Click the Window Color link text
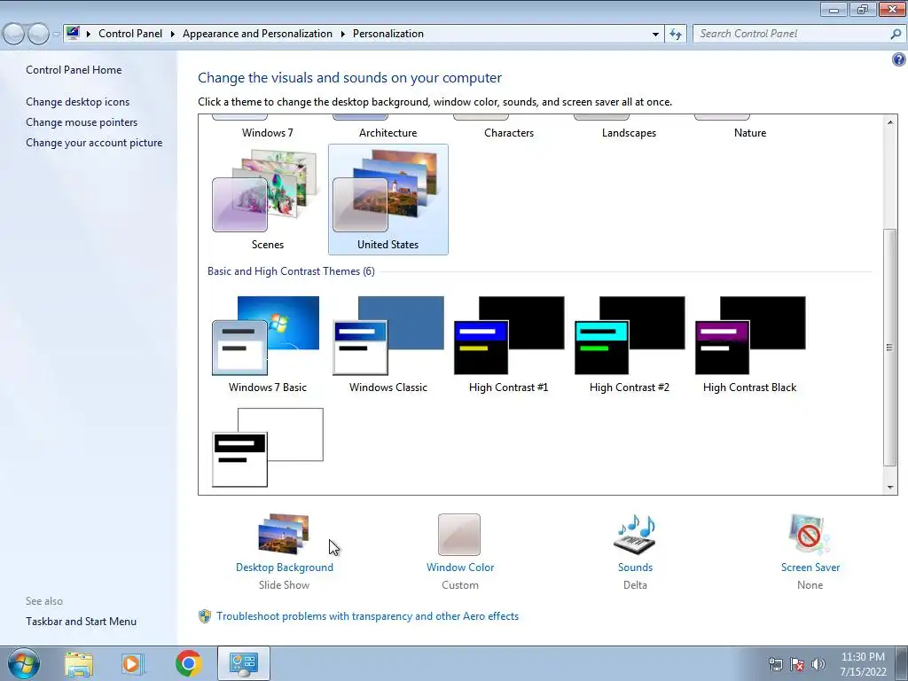This screenshot has width=908, height=681. (460, 567)
